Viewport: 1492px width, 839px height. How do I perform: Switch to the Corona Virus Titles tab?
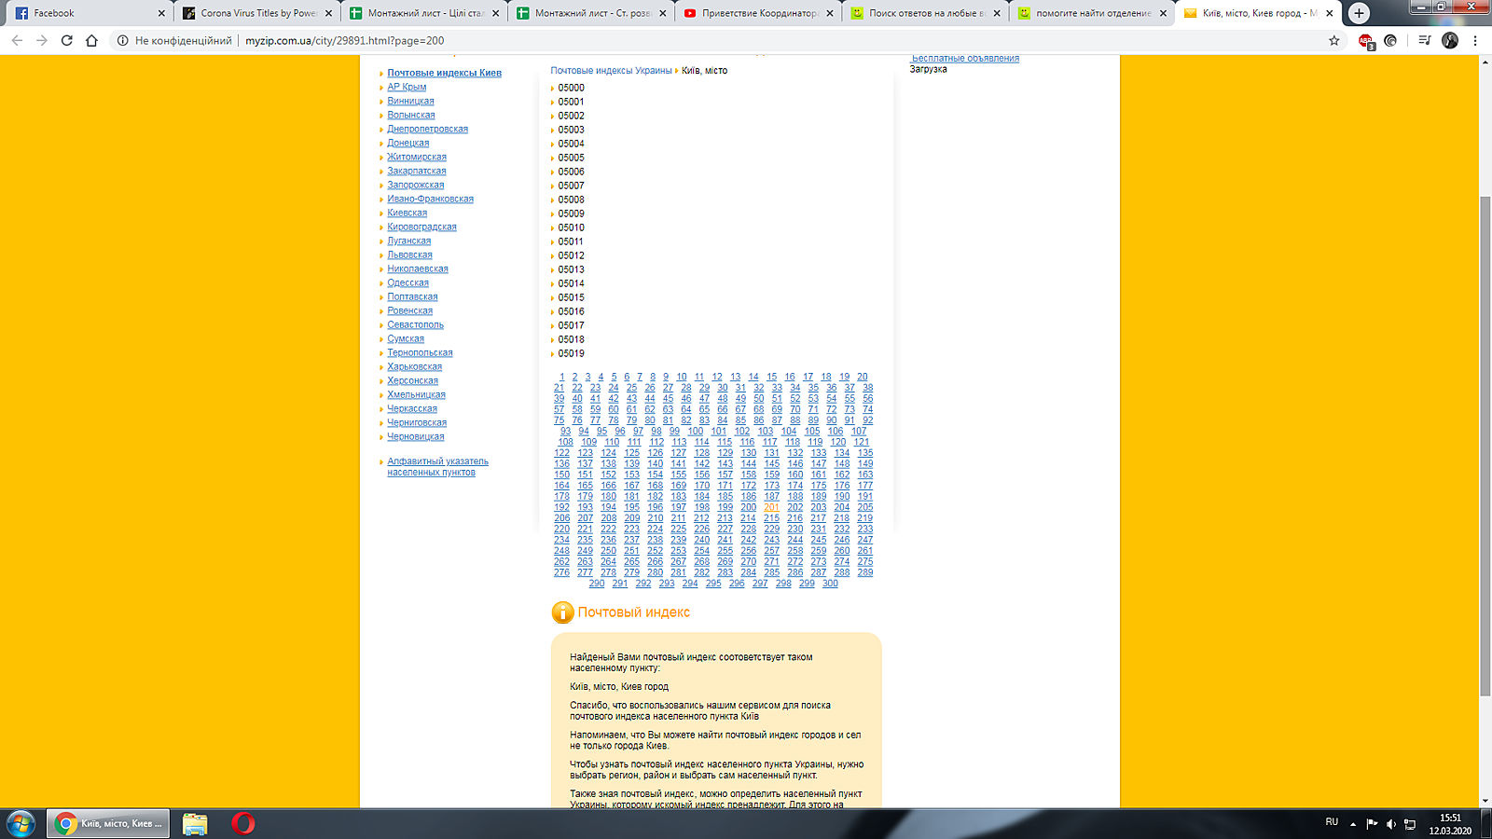pyautogui.click(x=256, y=13)
